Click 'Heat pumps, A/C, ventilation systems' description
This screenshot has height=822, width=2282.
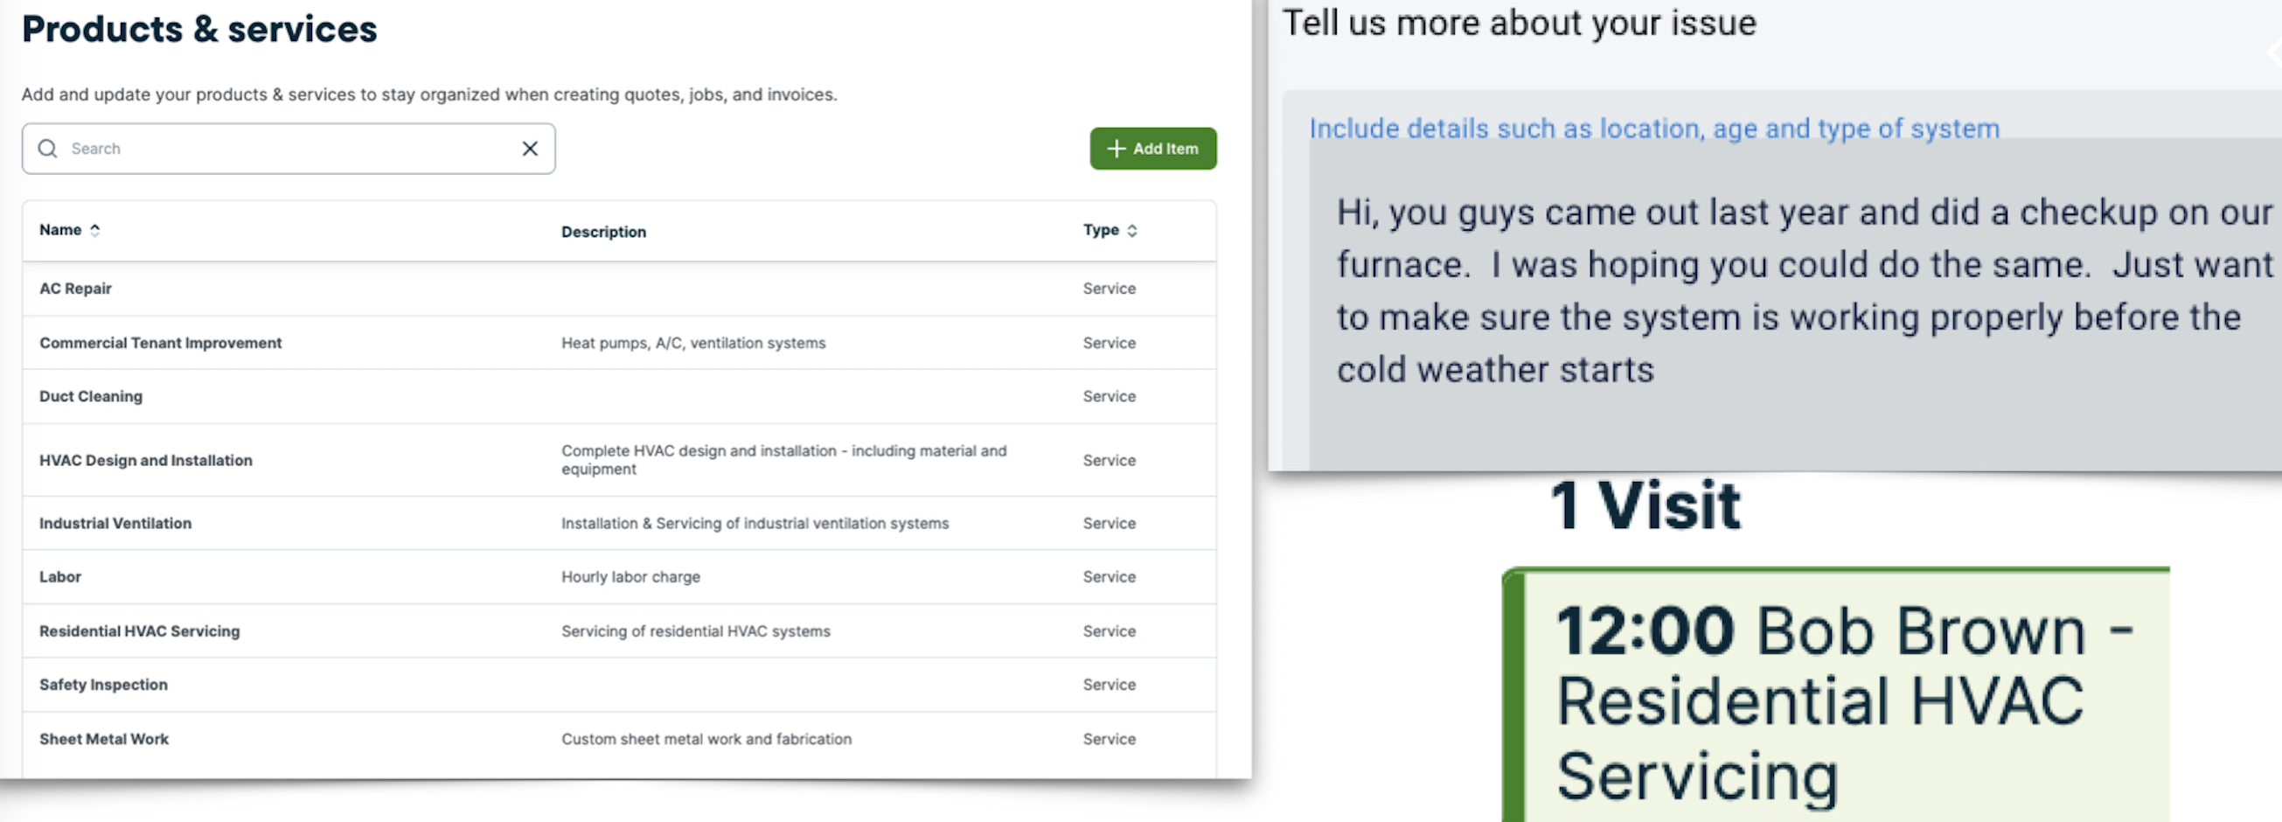(x=692, y=343)
